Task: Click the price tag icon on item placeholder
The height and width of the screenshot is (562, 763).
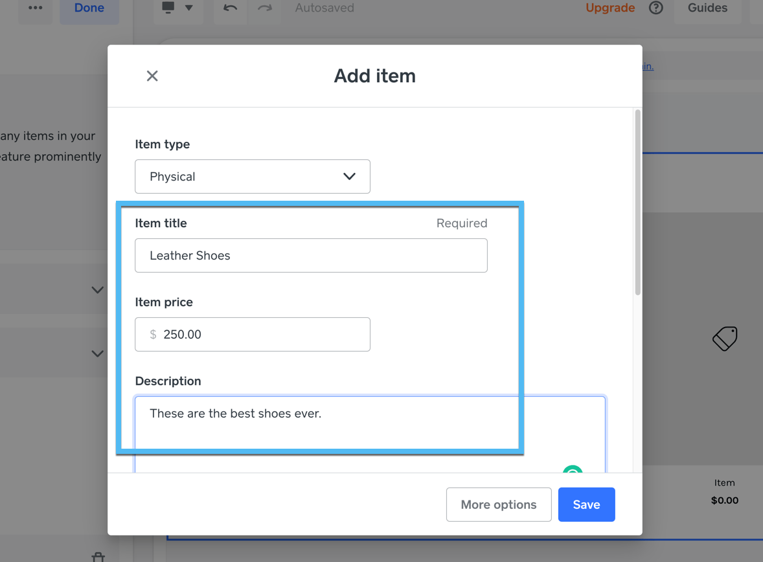Action: click(725, 339)
